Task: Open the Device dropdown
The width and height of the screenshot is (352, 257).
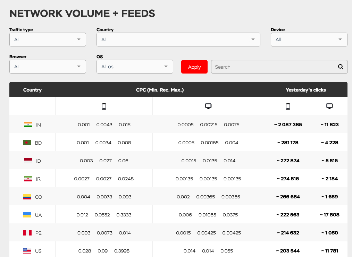Action: click(309, 40)
